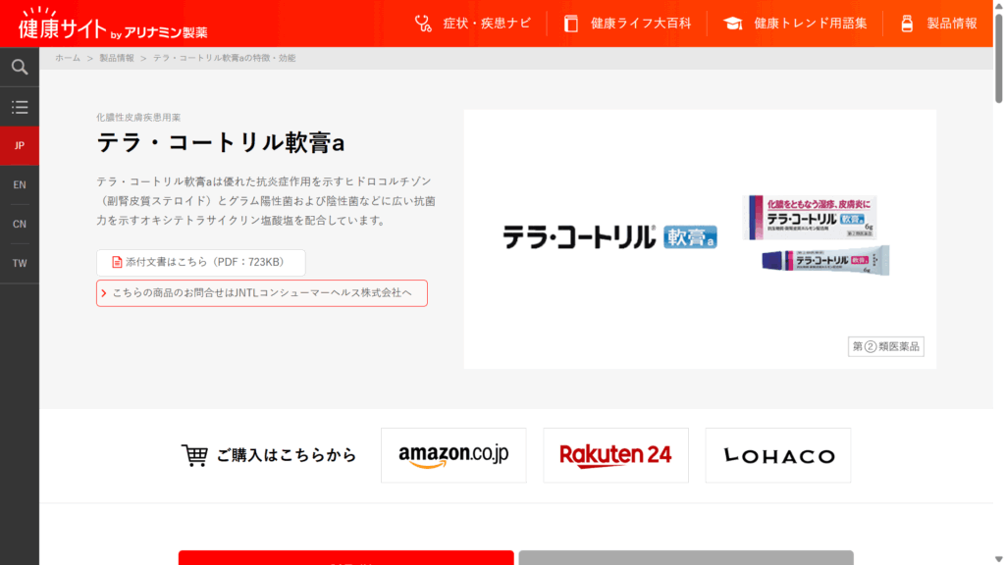Select the gray tab at page bottom
This screenshot has height=565, width=1005.
pos(686,557)
